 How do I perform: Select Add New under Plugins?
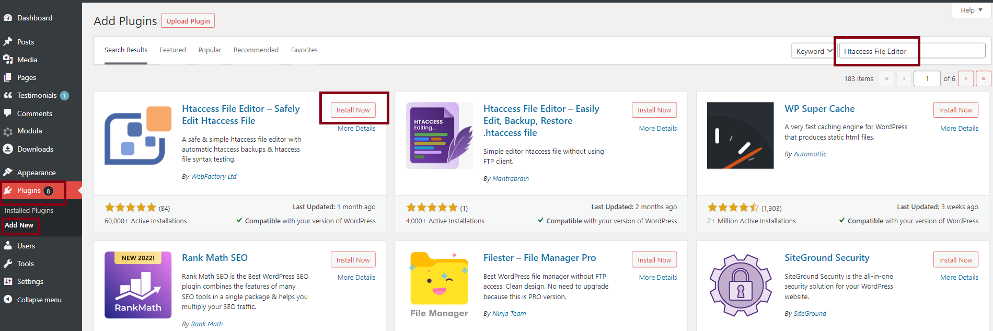pyautogui.click(x=19, y=225)
